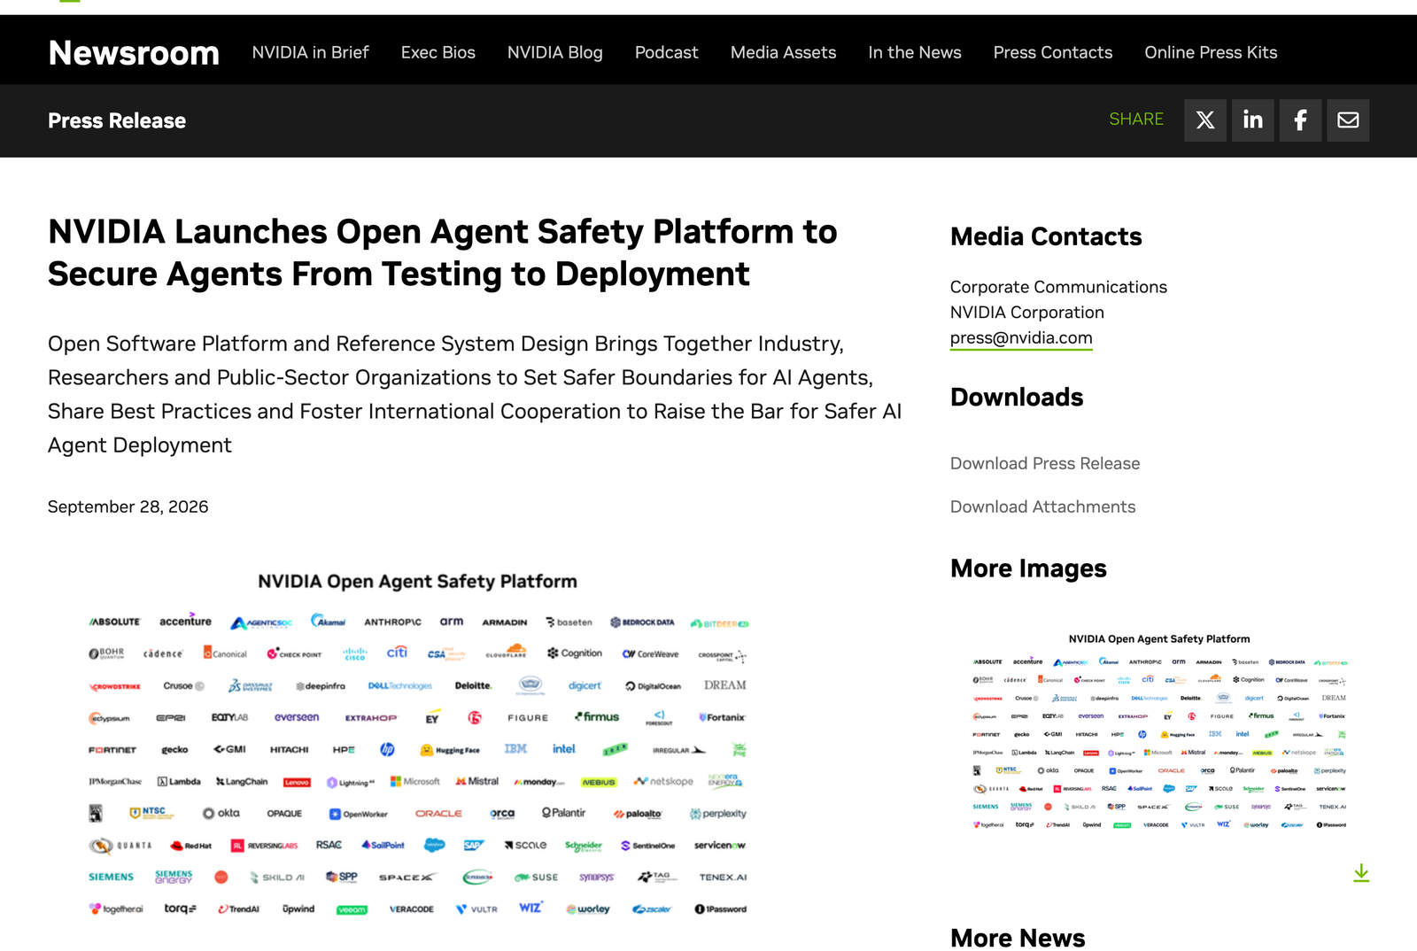Open the Exec Bios page
The height and width of the screenshot is (951, 1417).
tap(438, 52)
